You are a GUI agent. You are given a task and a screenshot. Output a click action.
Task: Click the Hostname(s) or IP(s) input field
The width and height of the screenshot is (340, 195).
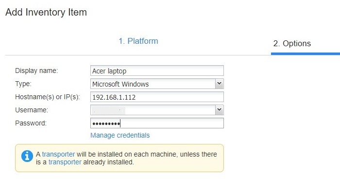157,97
